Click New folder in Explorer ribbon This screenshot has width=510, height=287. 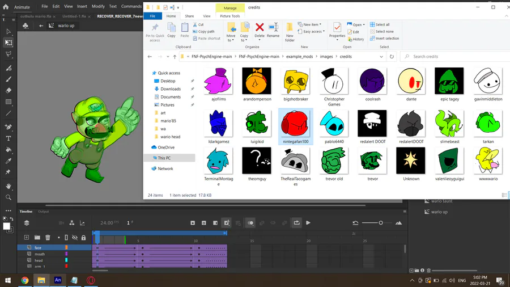click(x=290, y=32)
